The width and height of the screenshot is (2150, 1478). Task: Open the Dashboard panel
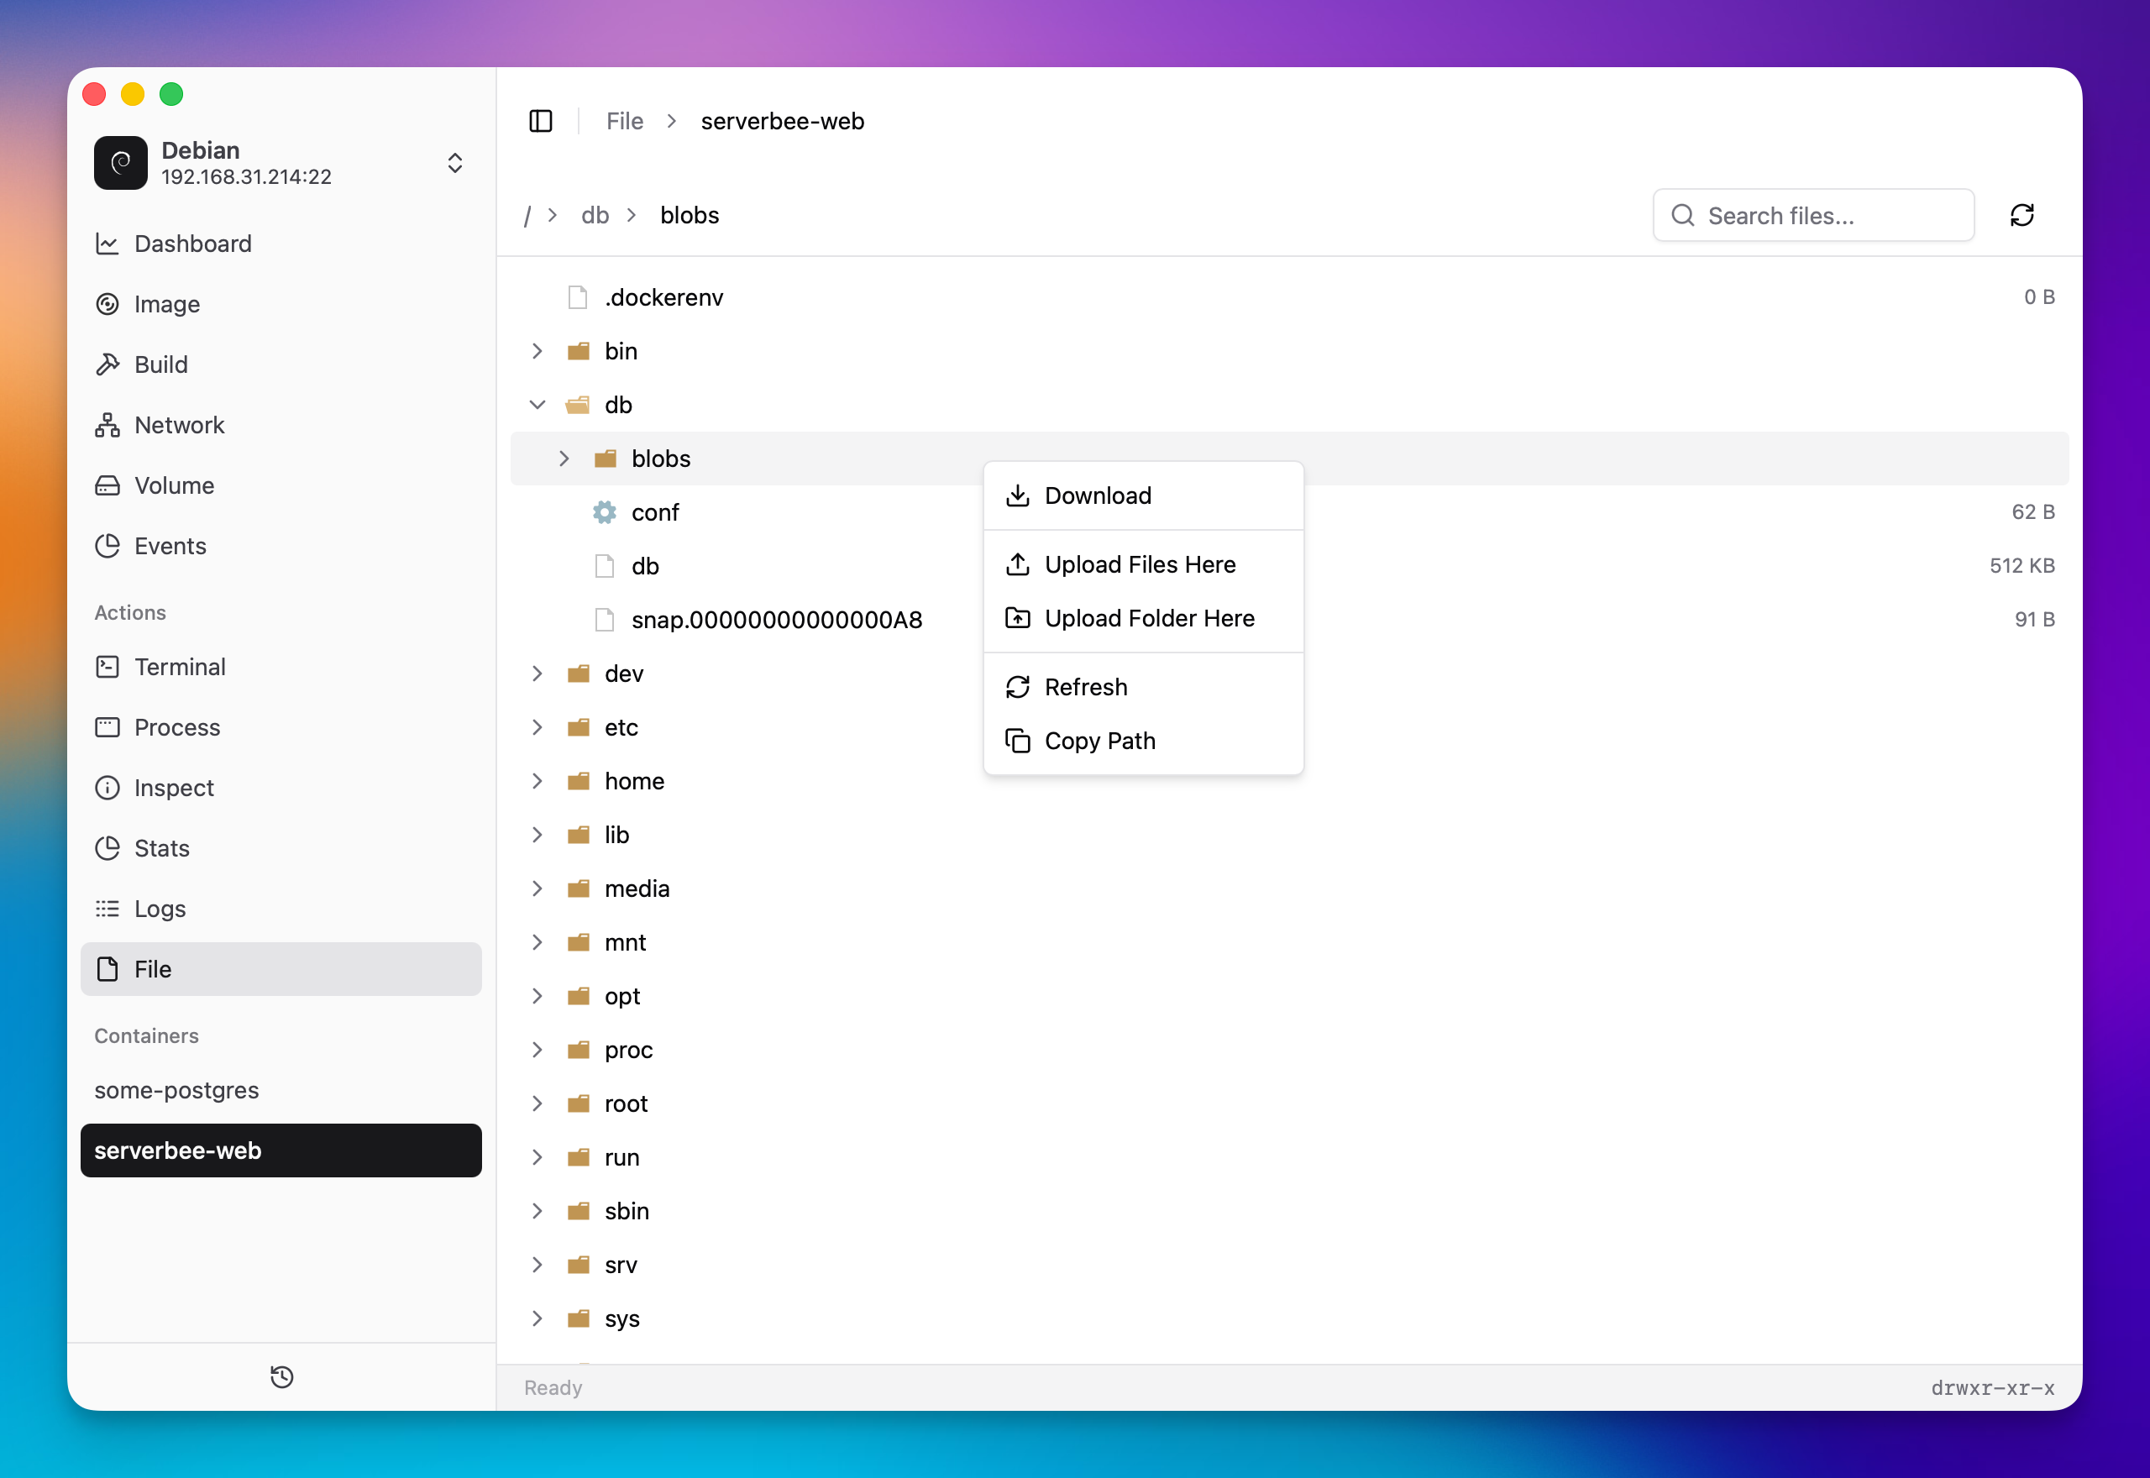(x=192, y=244)
